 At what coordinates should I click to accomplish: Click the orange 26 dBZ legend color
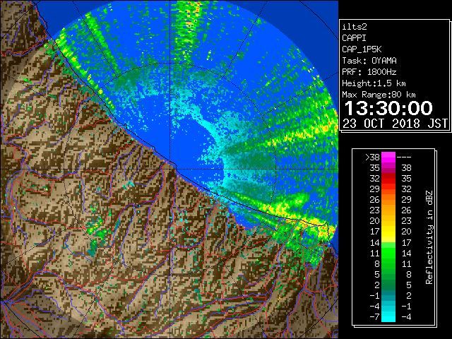388,200
